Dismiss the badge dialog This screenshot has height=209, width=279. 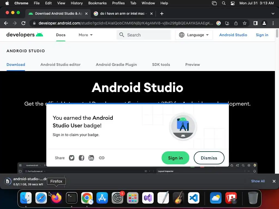(x=209, y=158)
